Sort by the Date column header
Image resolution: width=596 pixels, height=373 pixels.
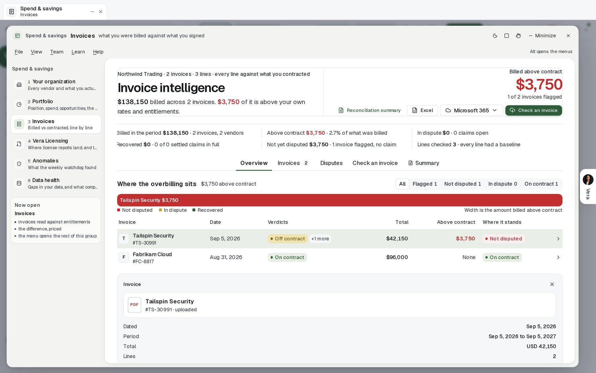tap(215, 222)
